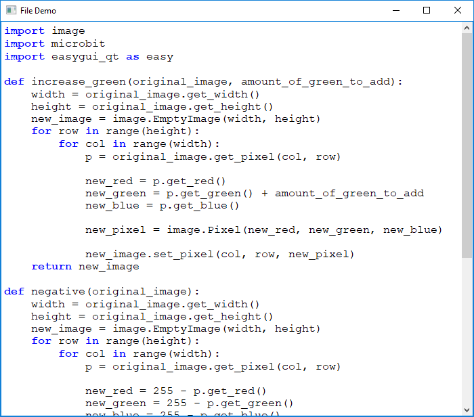Maximize the File Demo window
Screen dimensions: 474x417
pyautogui.click(x=426, y=11)
